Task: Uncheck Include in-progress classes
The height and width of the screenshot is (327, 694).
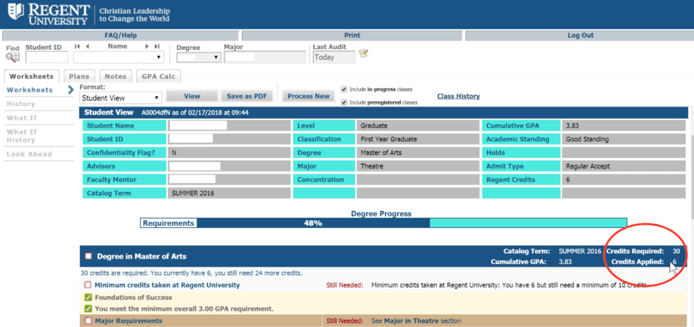Action: [344, 90]
